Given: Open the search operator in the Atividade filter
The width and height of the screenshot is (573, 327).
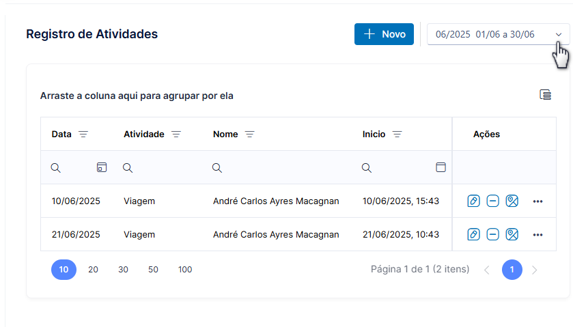Looking at the screenshot, I should point(128,168).
